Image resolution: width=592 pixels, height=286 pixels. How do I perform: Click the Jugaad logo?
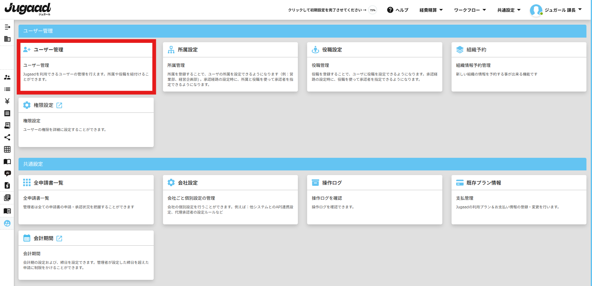[28, 9]
